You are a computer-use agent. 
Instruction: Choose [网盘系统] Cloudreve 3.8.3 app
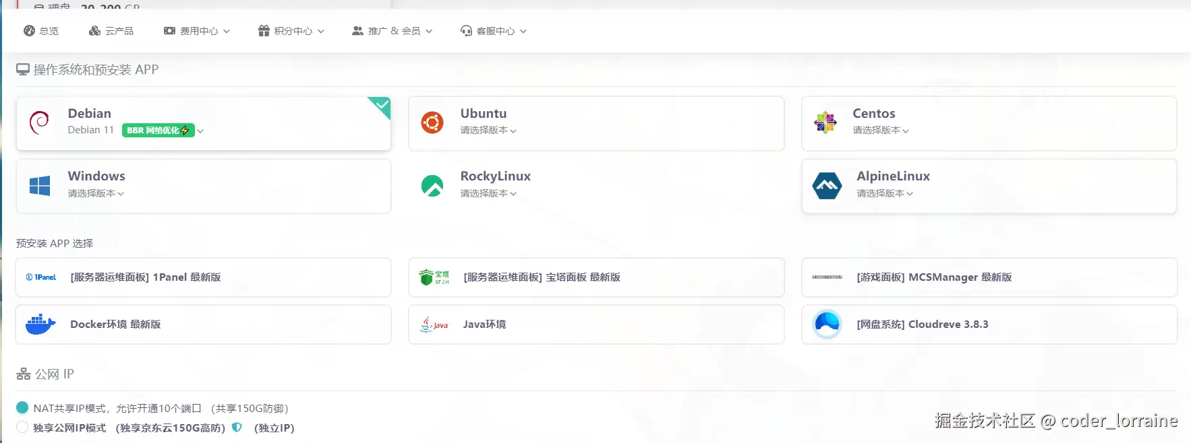[989, 325]
